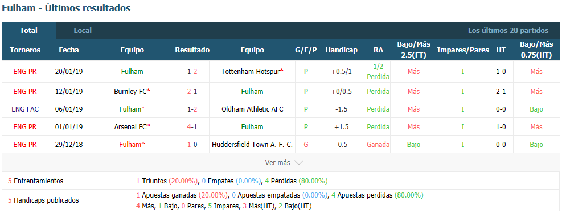Screen dimensions: 562x213
Task: Click the Torneros column header
Action: coord(25,50)
